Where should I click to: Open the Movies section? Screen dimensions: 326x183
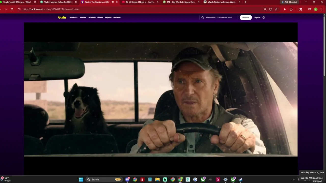coord(83,18)
